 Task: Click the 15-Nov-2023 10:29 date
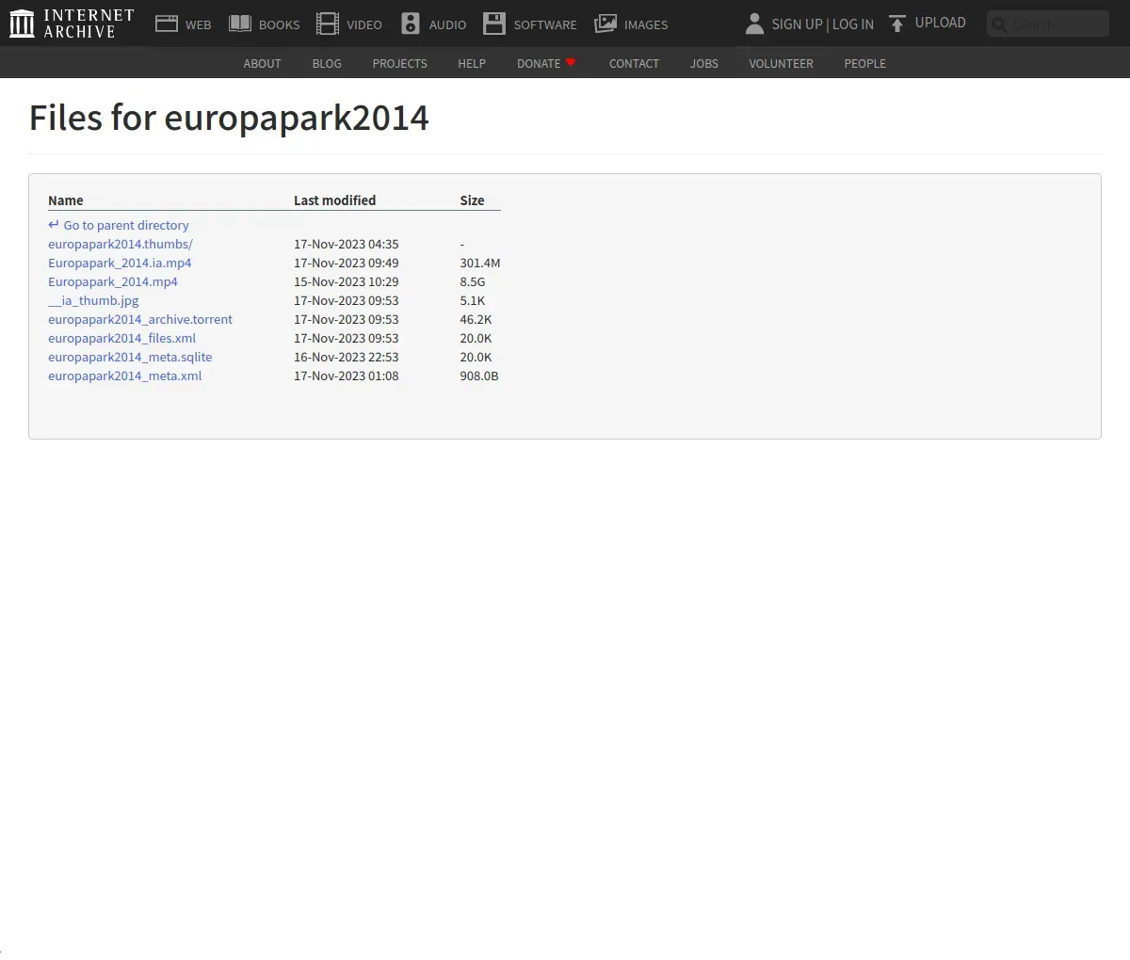[x=346, y=281]
